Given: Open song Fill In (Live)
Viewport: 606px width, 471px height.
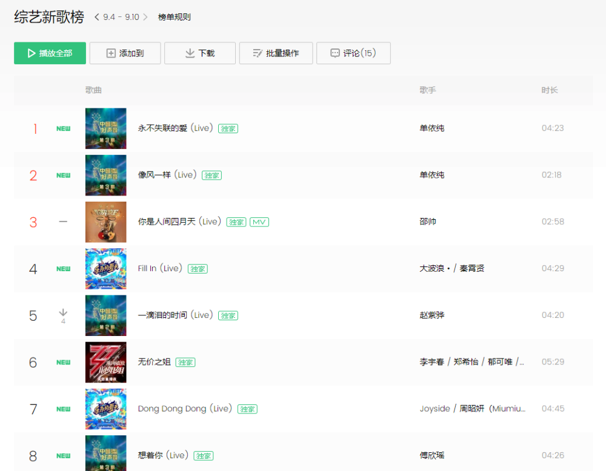Looking at the screenshot, I should coord(160,268).
